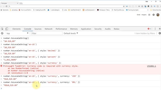The height and width of the screenshot is (90, 161).
Task: Toggle the device toolbar icon
Action: [7, 29]
